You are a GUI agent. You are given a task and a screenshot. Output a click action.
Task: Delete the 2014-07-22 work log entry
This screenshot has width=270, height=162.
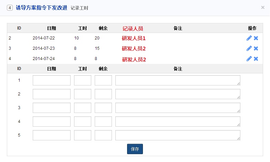point(256,38)
